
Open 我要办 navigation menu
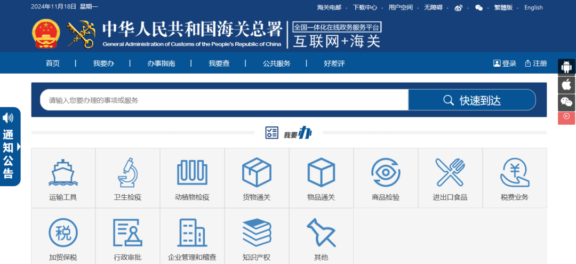tap(103, 63)
